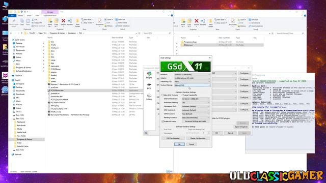The image size is (326, 183).
Task: Open Application Tools tab in PS2 Explorer
Action: [x=50, y=16]
